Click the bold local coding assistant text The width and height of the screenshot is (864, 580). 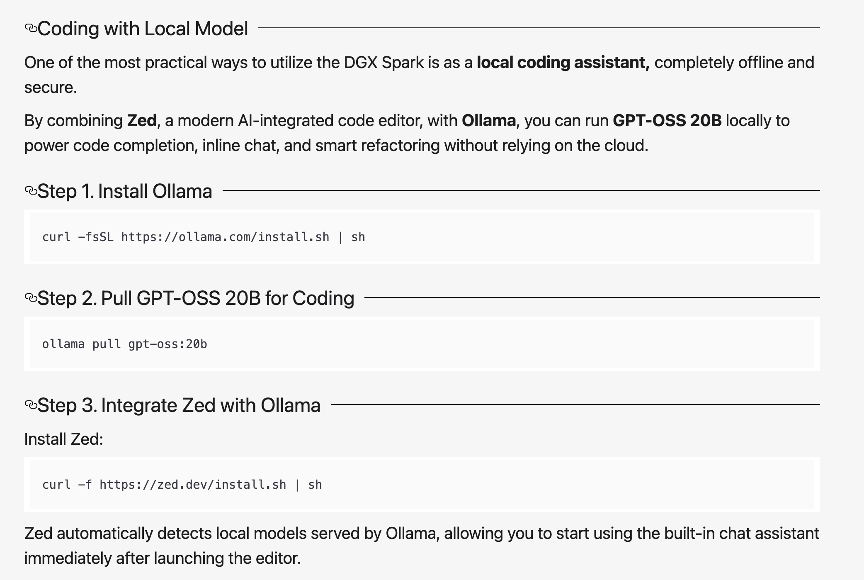coord(563,63)
